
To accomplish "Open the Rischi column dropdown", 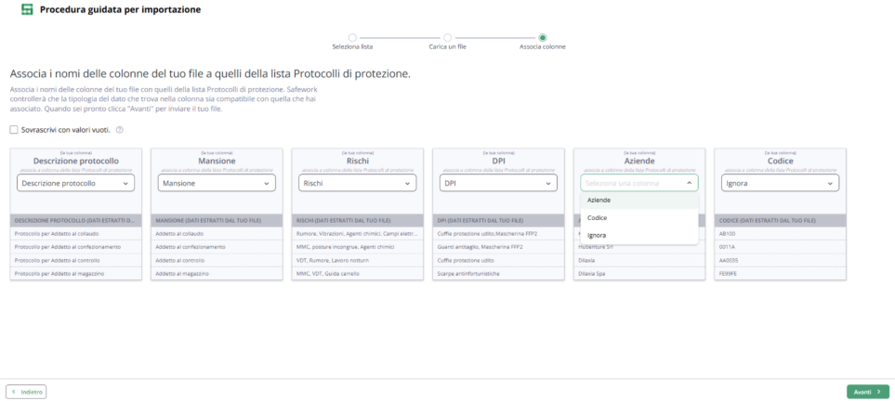I will pyautogui.click(x=358, y=183).
